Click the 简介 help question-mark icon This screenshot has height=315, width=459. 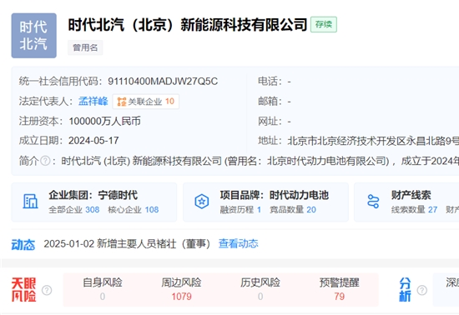pyautogui.click(x=45, y=161)
